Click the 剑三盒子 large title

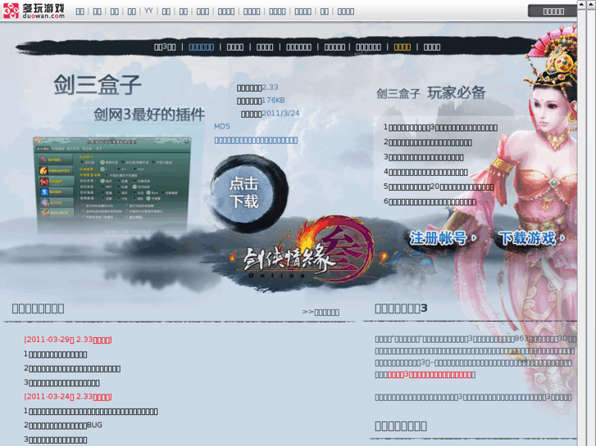(98, 84)
